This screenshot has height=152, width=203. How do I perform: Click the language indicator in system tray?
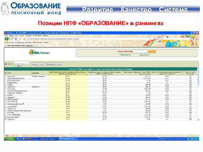point(160,139)
